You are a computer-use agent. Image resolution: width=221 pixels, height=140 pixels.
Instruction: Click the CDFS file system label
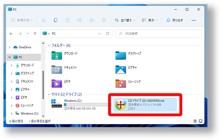[131, 109]
